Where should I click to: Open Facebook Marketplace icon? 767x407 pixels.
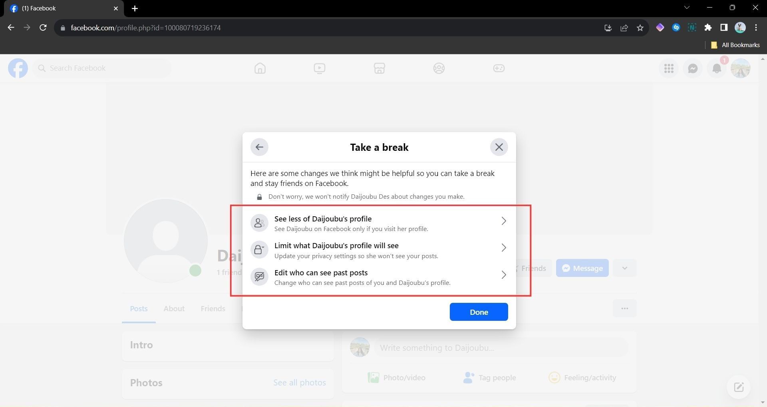pos(379,68)
